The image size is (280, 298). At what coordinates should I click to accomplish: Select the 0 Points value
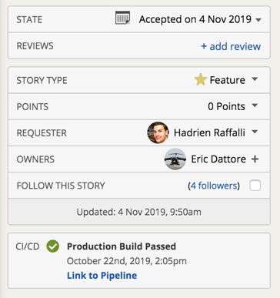[226, 106]
